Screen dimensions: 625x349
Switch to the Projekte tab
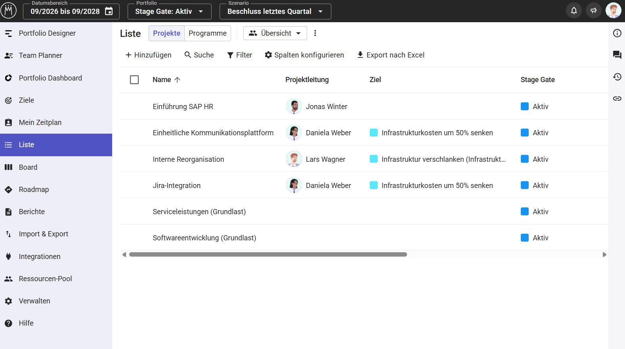pyautogui.click(x=166, y=33)
